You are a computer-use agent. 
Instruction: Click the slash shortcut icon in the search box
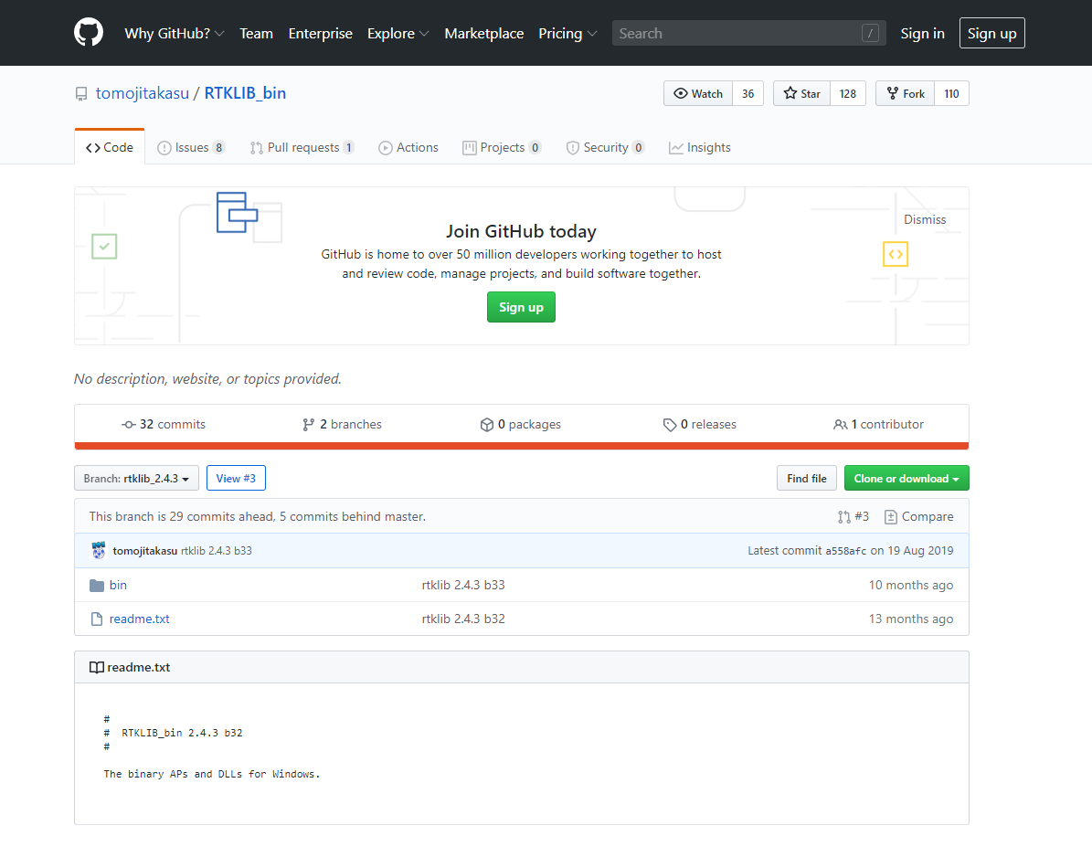click(x=870, y=33)
